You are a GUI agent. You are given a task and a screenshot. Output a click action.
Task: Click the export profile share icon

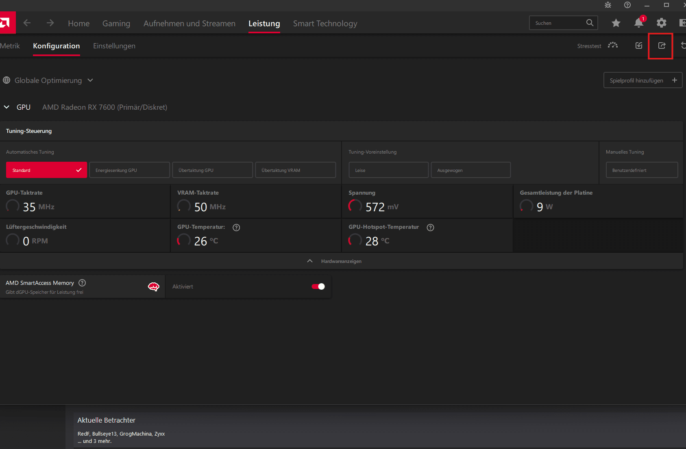coord(662,46)
